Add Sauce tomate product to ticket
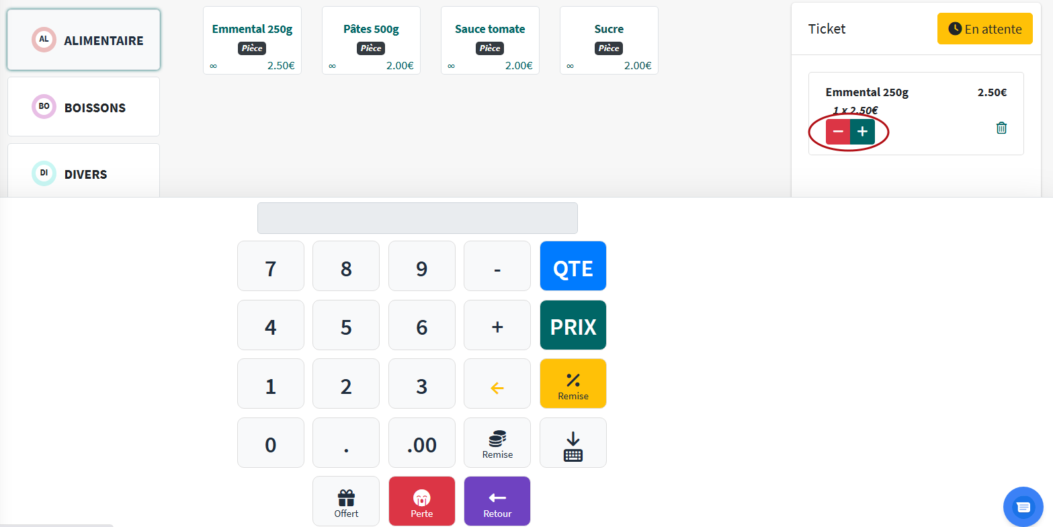1053x527 pixels. pyautogui.click(x=490, y=40)
